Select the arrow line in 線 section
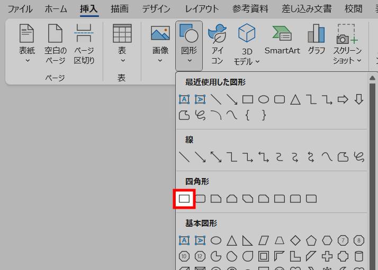 click(x=200, y=157)
